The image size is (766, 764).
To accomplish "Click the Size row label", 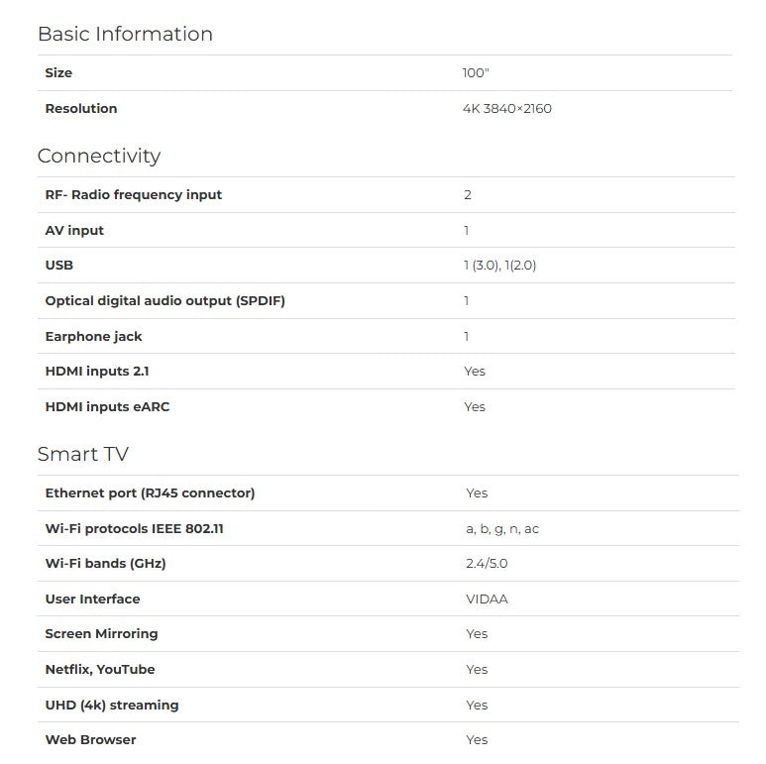I will [58, 72].
